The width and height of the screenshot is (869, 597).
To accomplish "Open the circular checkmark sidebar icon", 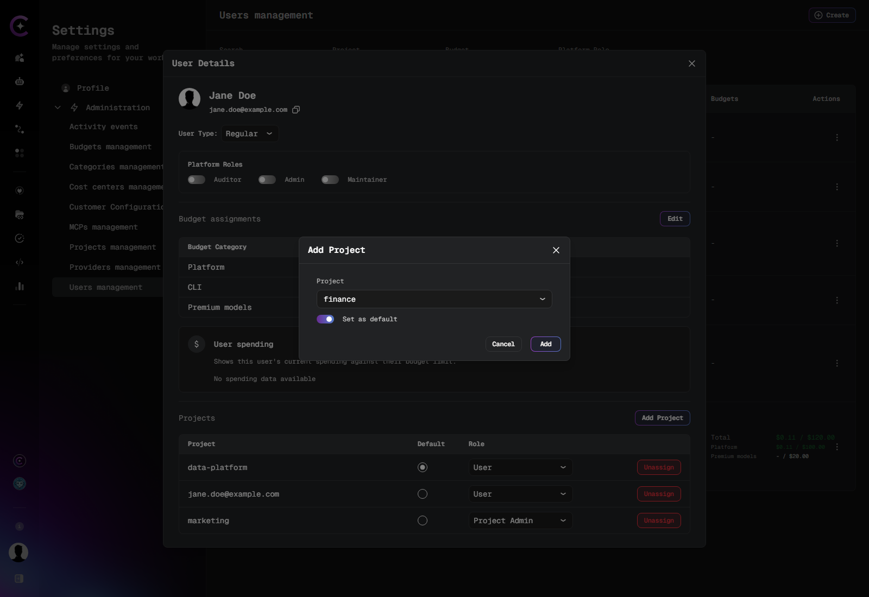I will click(x=20, y=238).
